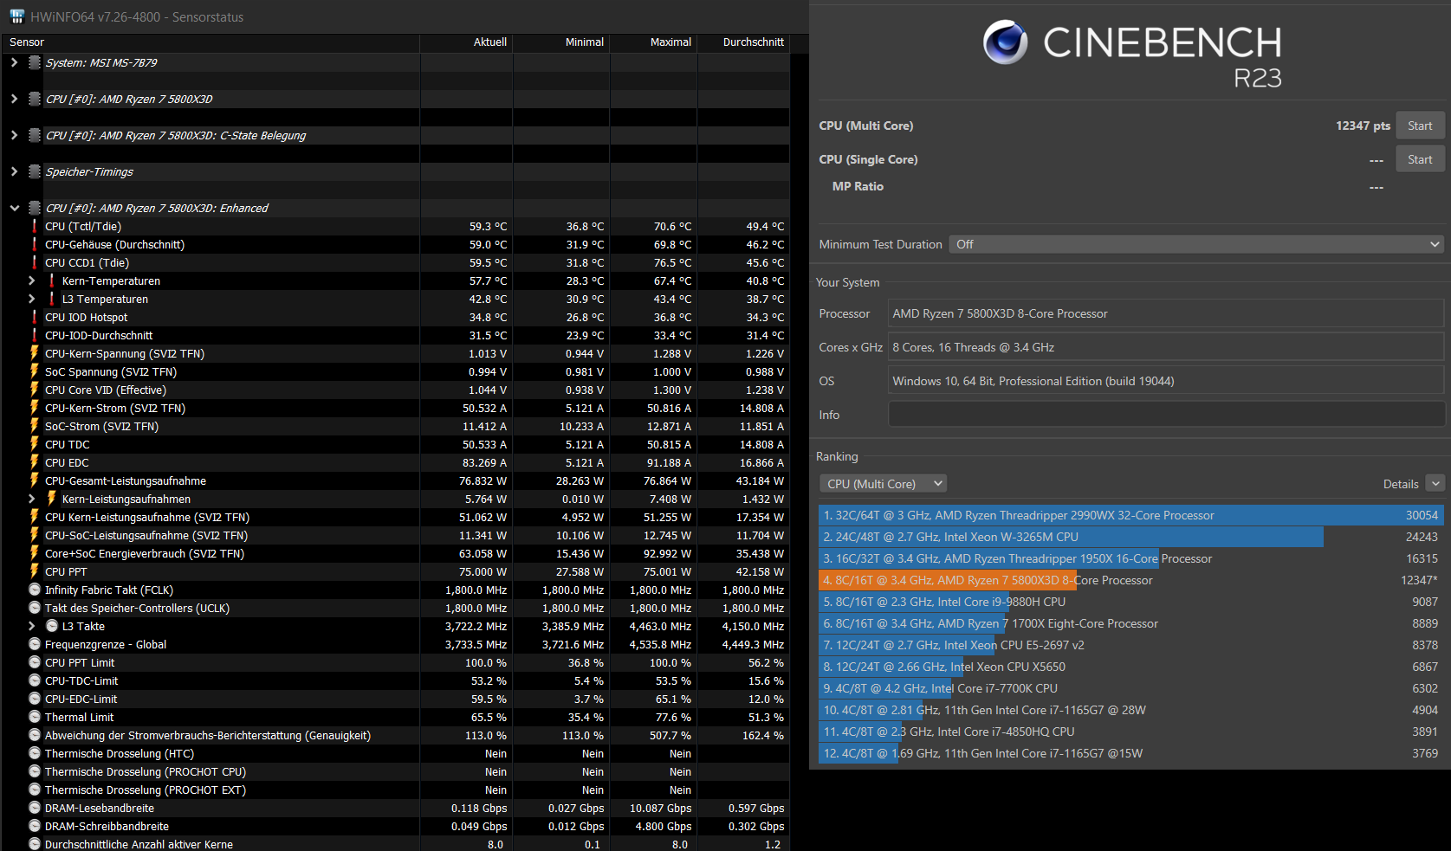Select the Intel Core i9-9880H ranking entry
1451x851 pixels.
point(1131,602)
